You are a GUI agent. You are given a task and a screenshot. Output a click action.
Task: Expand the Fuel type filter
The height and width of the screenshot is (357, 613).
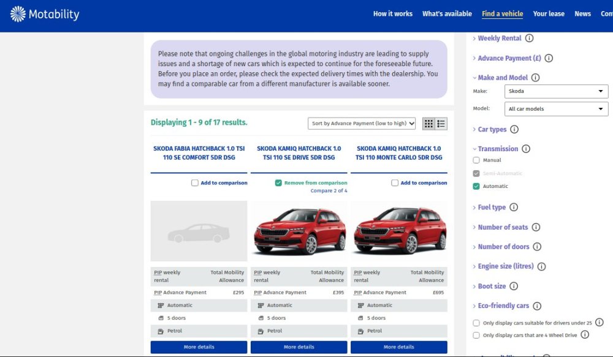pyautogui.click(x=492, y=208)
